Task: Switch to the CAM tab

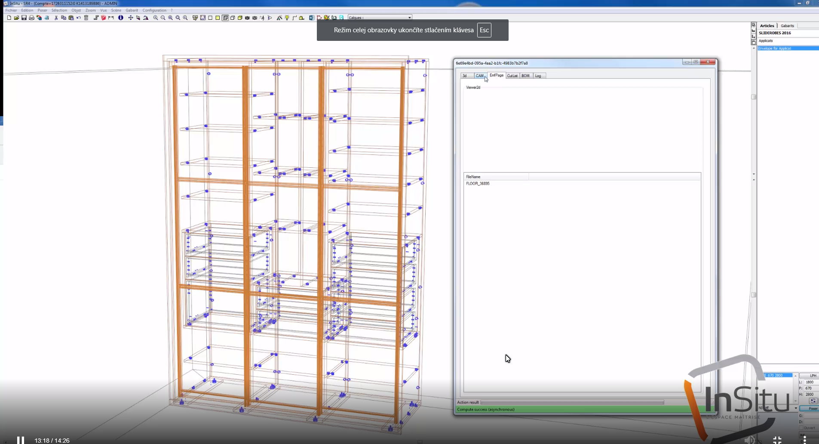Action: 480,76
